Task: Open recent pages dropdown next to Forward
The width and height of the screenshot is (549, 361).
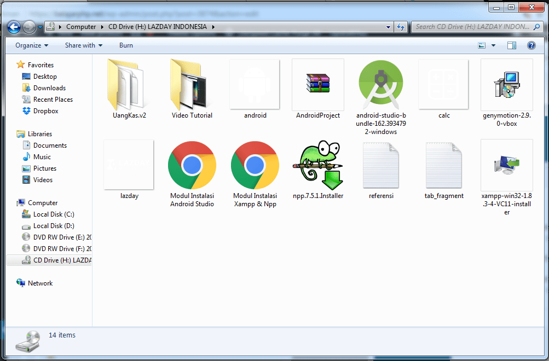Action: [41, 27]
